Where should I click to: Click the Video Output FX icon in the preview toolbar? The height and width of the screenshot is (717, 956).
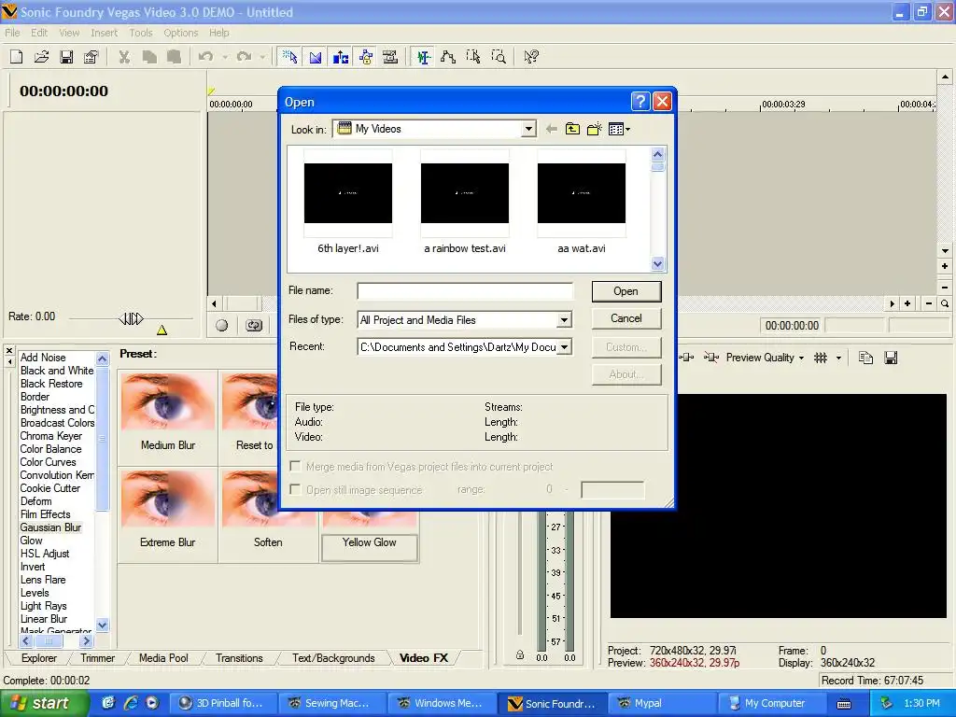686,358
